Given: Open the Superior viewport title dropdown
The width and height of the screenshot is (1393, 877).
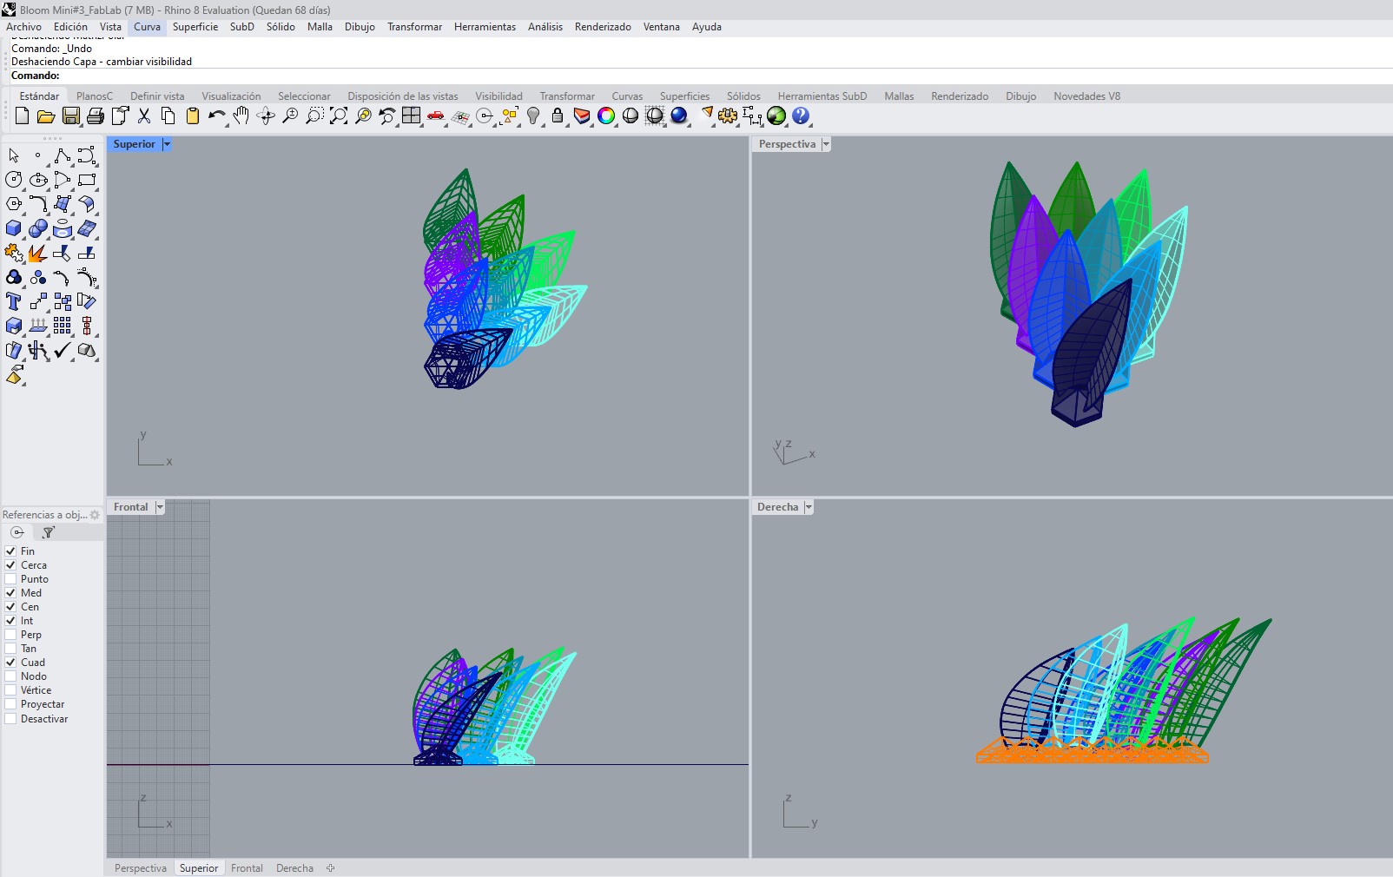Looking at the screenshot, I should pos(165,144).
